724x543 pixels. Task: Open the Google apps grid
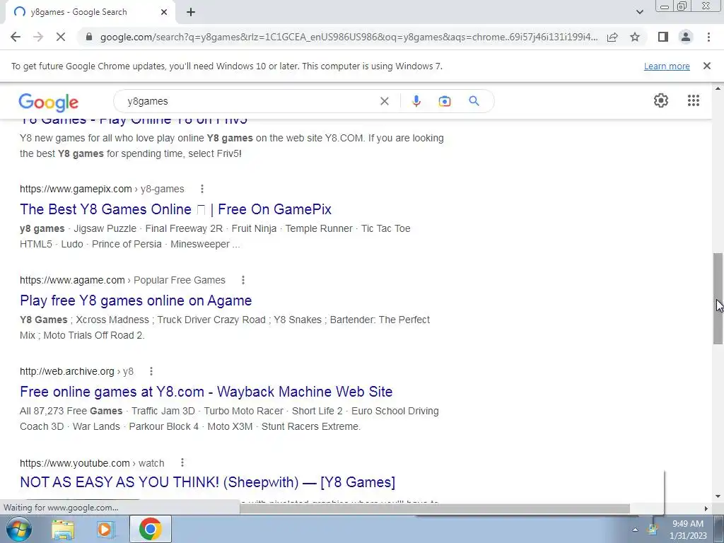[x=693, y=100]
